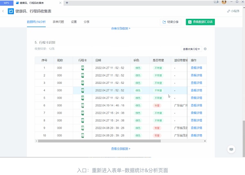Click the scrollbar right arrow
The width and height of the screenshot is (245, 175).
pyautogui.click(x=205, y=141)
